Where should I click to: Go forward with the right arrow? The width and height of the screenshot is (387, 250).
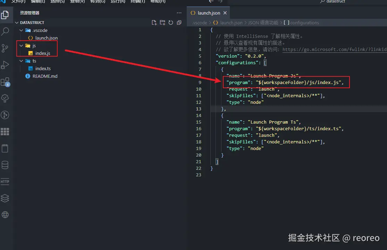[x=220, y=1]
